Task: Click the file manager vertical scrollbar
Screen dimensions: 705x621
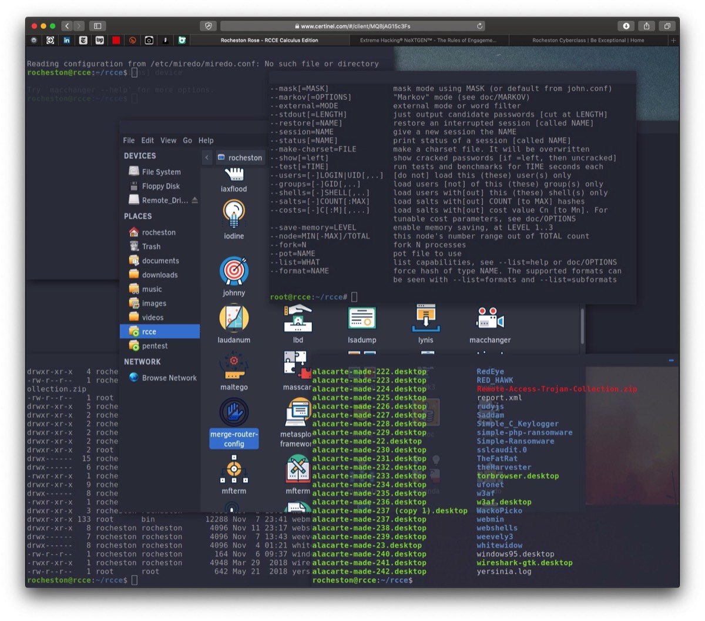Action: click(x=582, y=325)
